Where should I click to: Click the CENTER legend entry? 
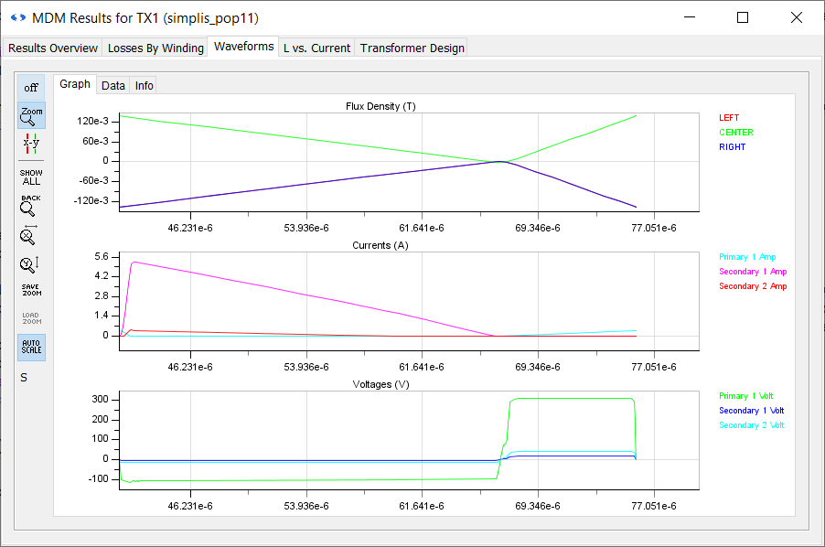(x=735, y=133)
